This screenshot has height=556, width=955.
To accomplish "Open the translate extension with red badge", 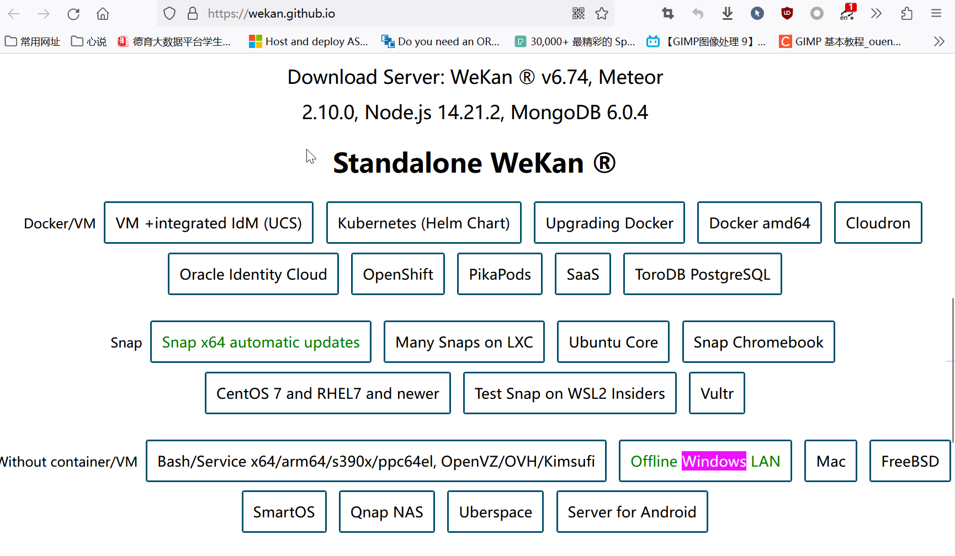I will 847,12.
